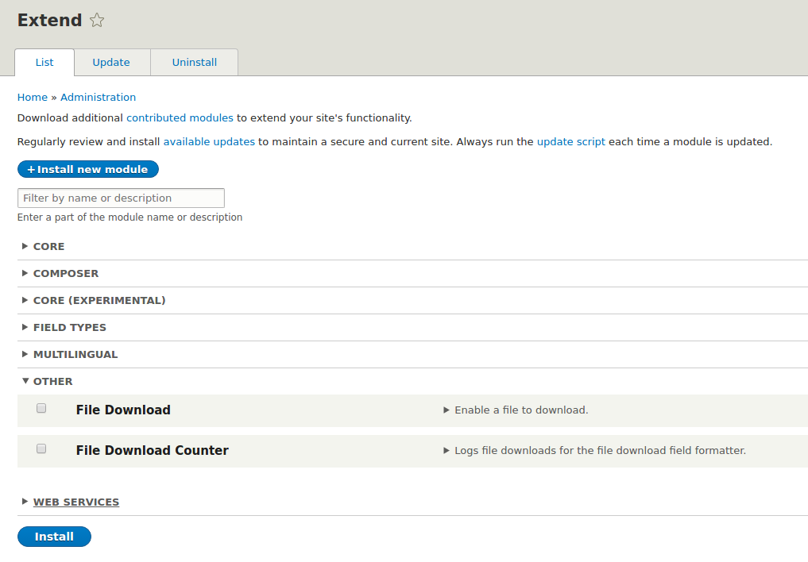The width and height of the screenshot is (808, 562).
Task: Enable the File Download module checkbox
Action: (41, 408)
